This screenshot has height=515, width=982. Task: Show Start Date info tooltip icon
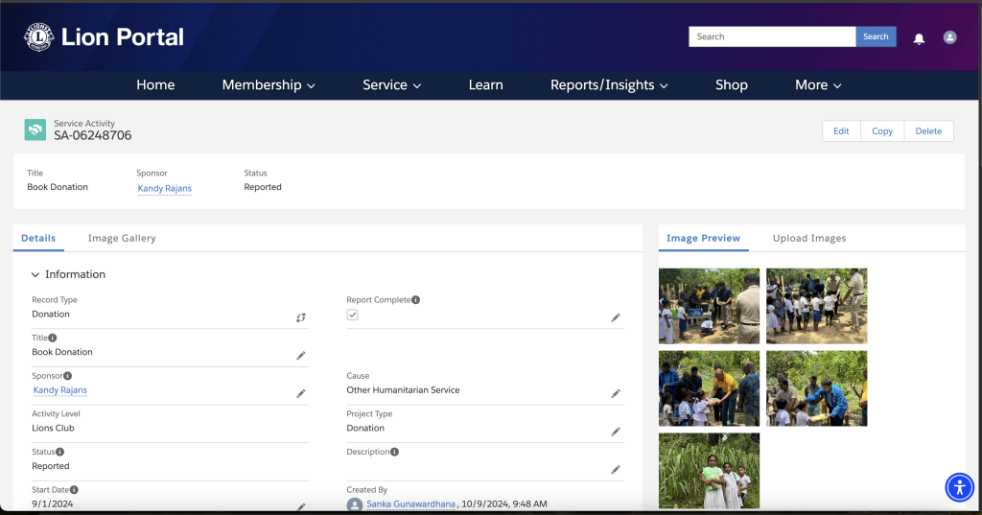(74, 490)
